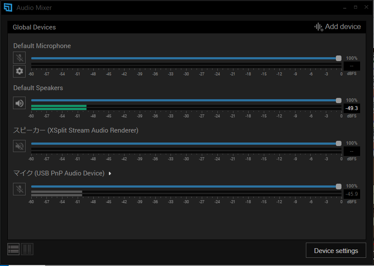Click Default Microphone volume slider handle

(x=338, y=58)
